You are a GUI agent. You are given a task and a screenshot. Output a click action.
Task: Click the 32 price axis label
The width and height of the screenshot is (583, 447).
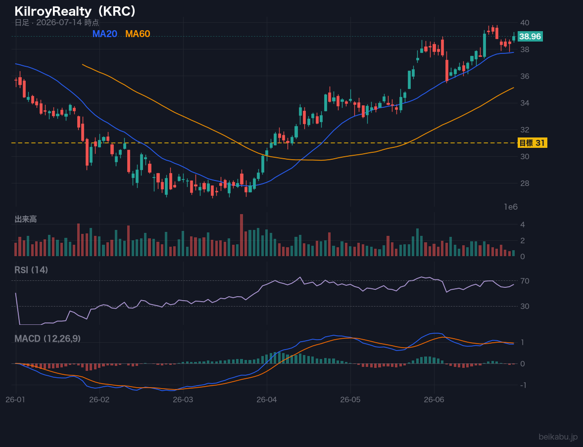[525, 130]
